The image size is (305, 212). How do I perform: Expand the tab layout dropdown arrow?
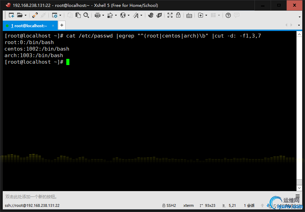tap(219, 15)
